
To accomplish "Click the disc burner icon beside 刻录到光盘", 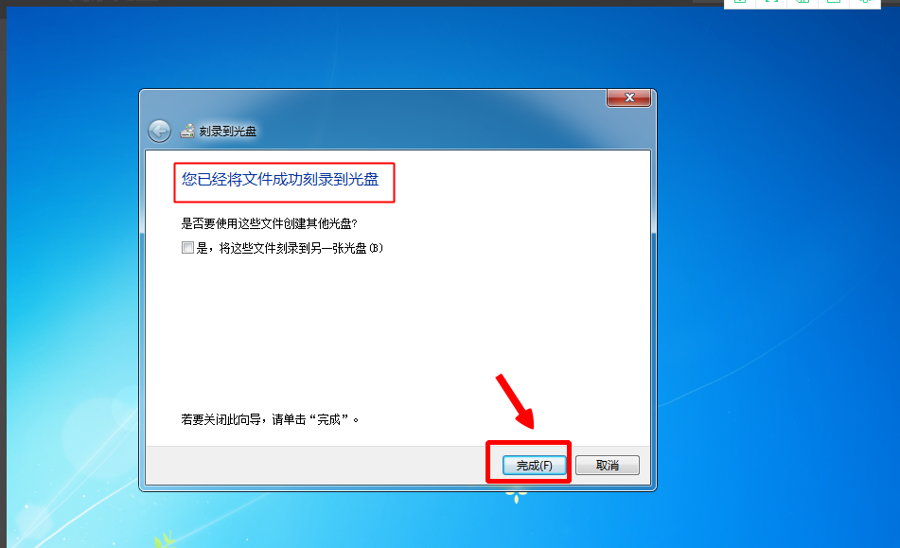I will pyautogui.click(x=187, y=131).
